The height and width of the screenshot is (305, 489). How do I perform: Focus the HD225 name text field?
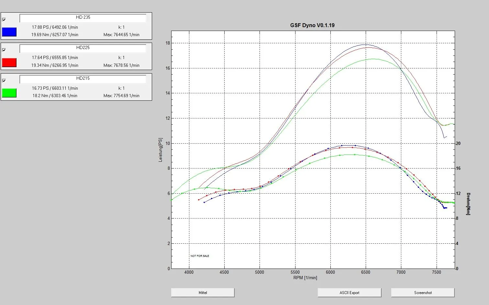(x=83, y=48)
